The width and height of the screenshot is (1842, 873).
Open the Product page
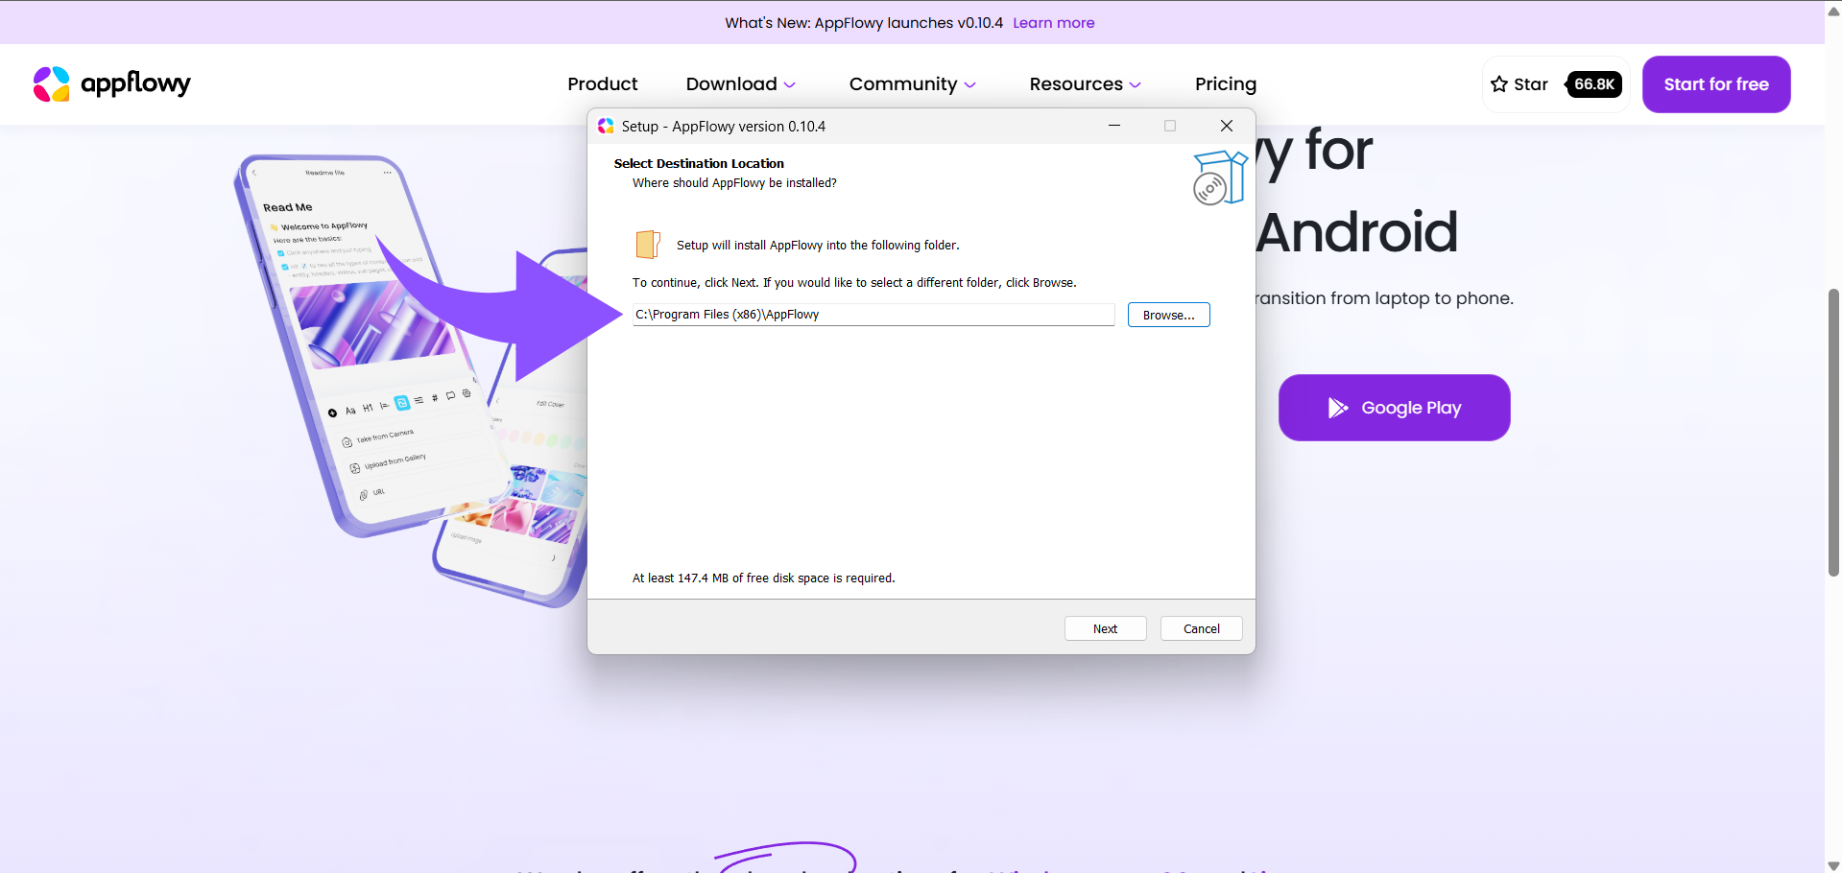click(602, 84)
